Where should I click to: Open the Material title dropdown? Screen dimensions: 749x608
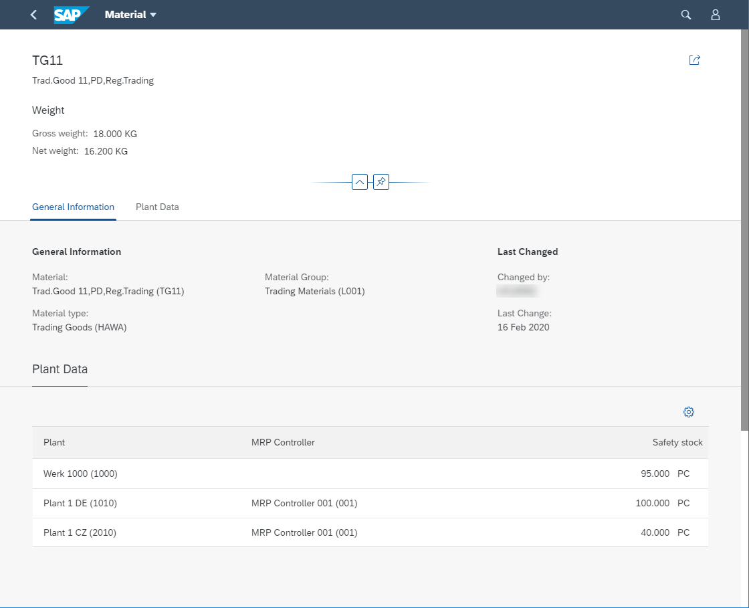click(x=130, y=14)
